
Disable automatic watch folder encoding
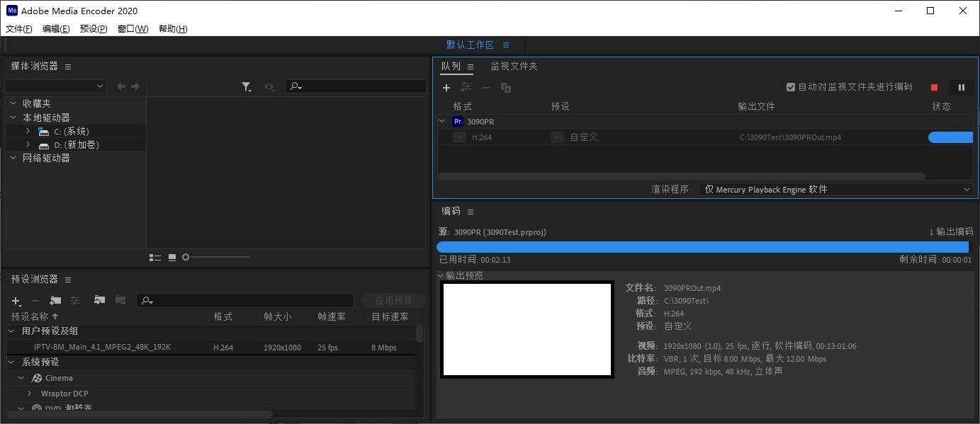coord(791,87)
